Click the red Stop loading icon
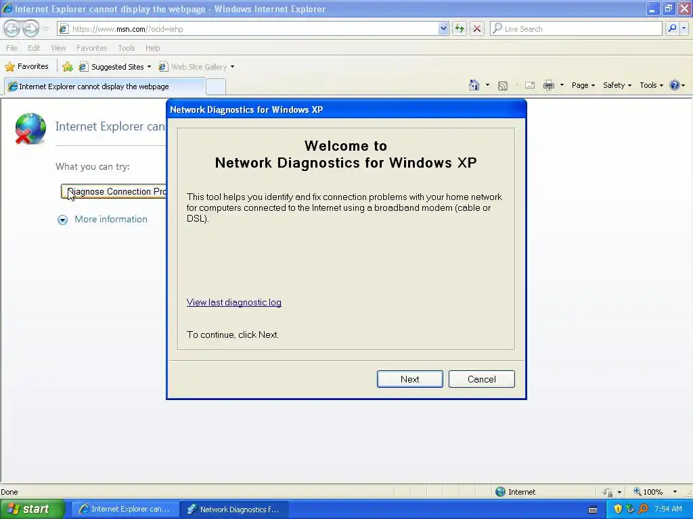 pos(477,28)
